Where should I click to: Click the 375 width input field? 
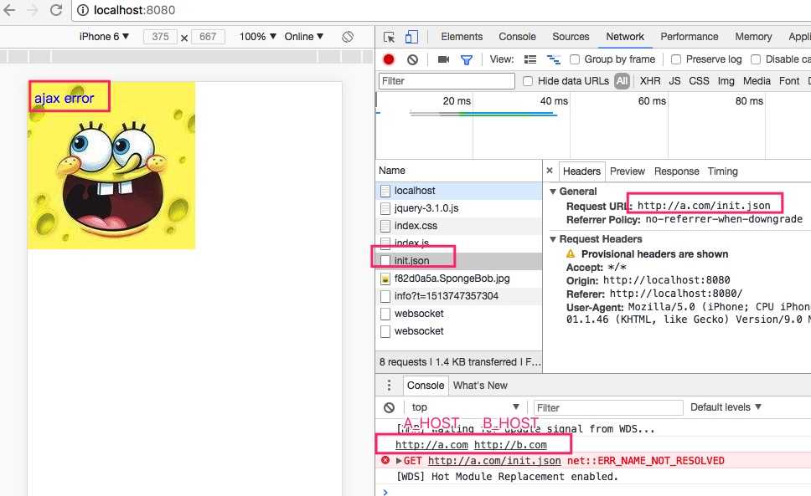tap(160, 37)
